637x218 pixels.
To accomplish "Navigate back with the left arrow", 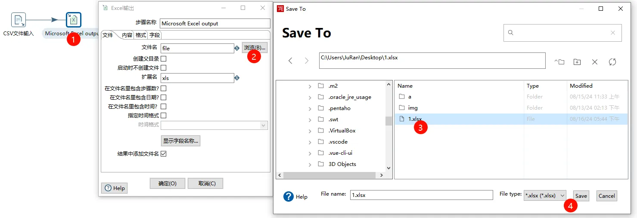I will point(290,61).
